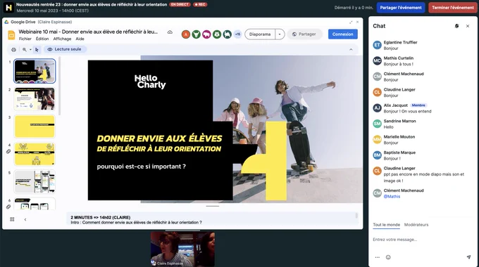
Task: Select slide 3 yellow thumbnail
Action: pos(35,126)
